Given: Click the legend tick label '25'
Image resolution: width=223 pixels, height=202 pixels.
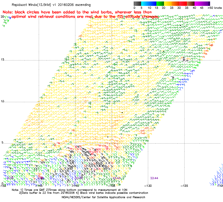Looking at the screenshot, I should [172, 8].
